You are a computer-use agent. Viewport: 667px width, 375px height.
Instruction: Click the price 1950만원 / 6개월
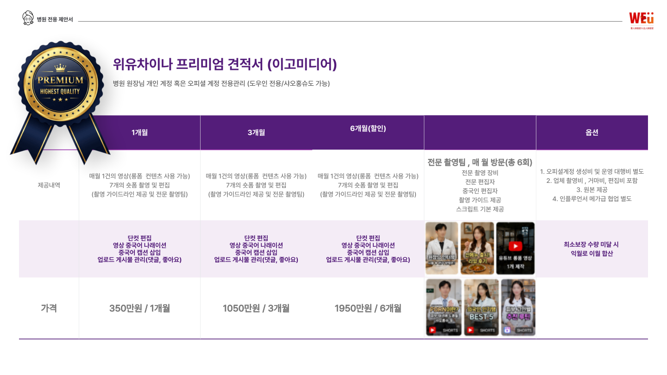[x=368, y=308]
